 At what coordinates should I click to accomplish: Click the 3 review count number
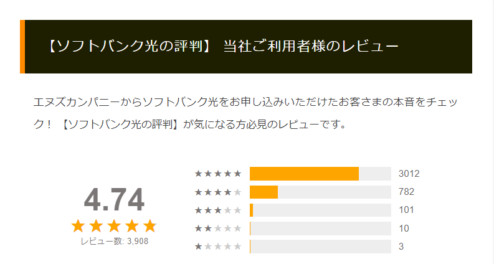(401, 247)
